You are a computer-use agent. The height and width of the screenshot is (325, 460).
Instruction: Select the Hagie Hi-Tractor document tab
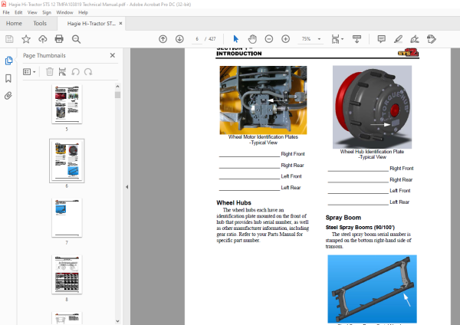91,24
